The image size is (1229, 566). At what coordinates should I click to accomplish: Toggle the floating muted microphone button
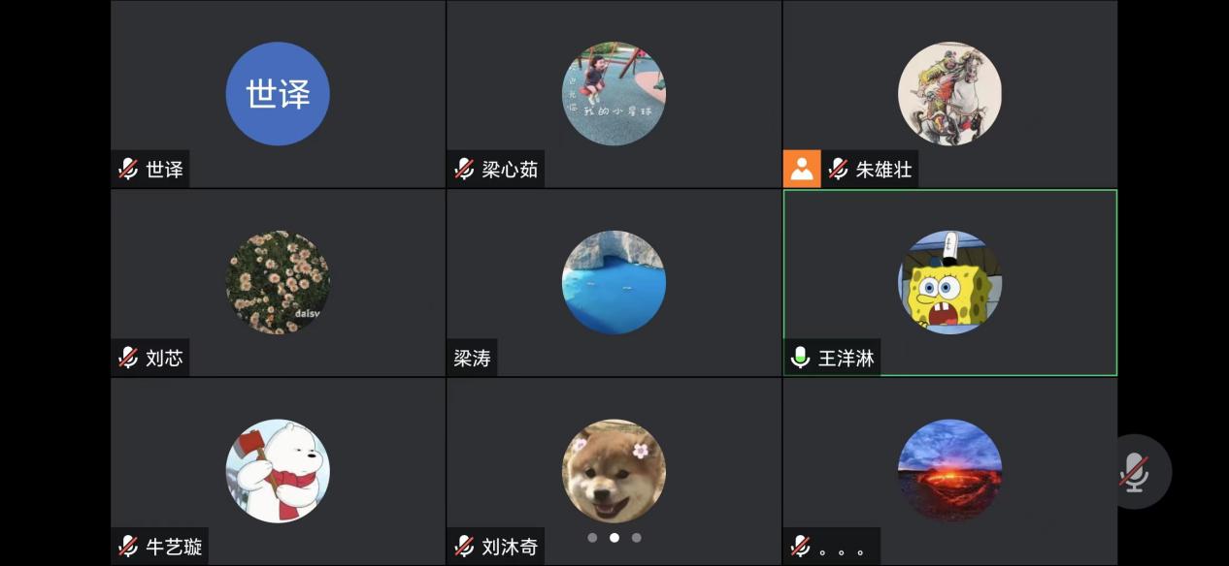point(1134,472)
